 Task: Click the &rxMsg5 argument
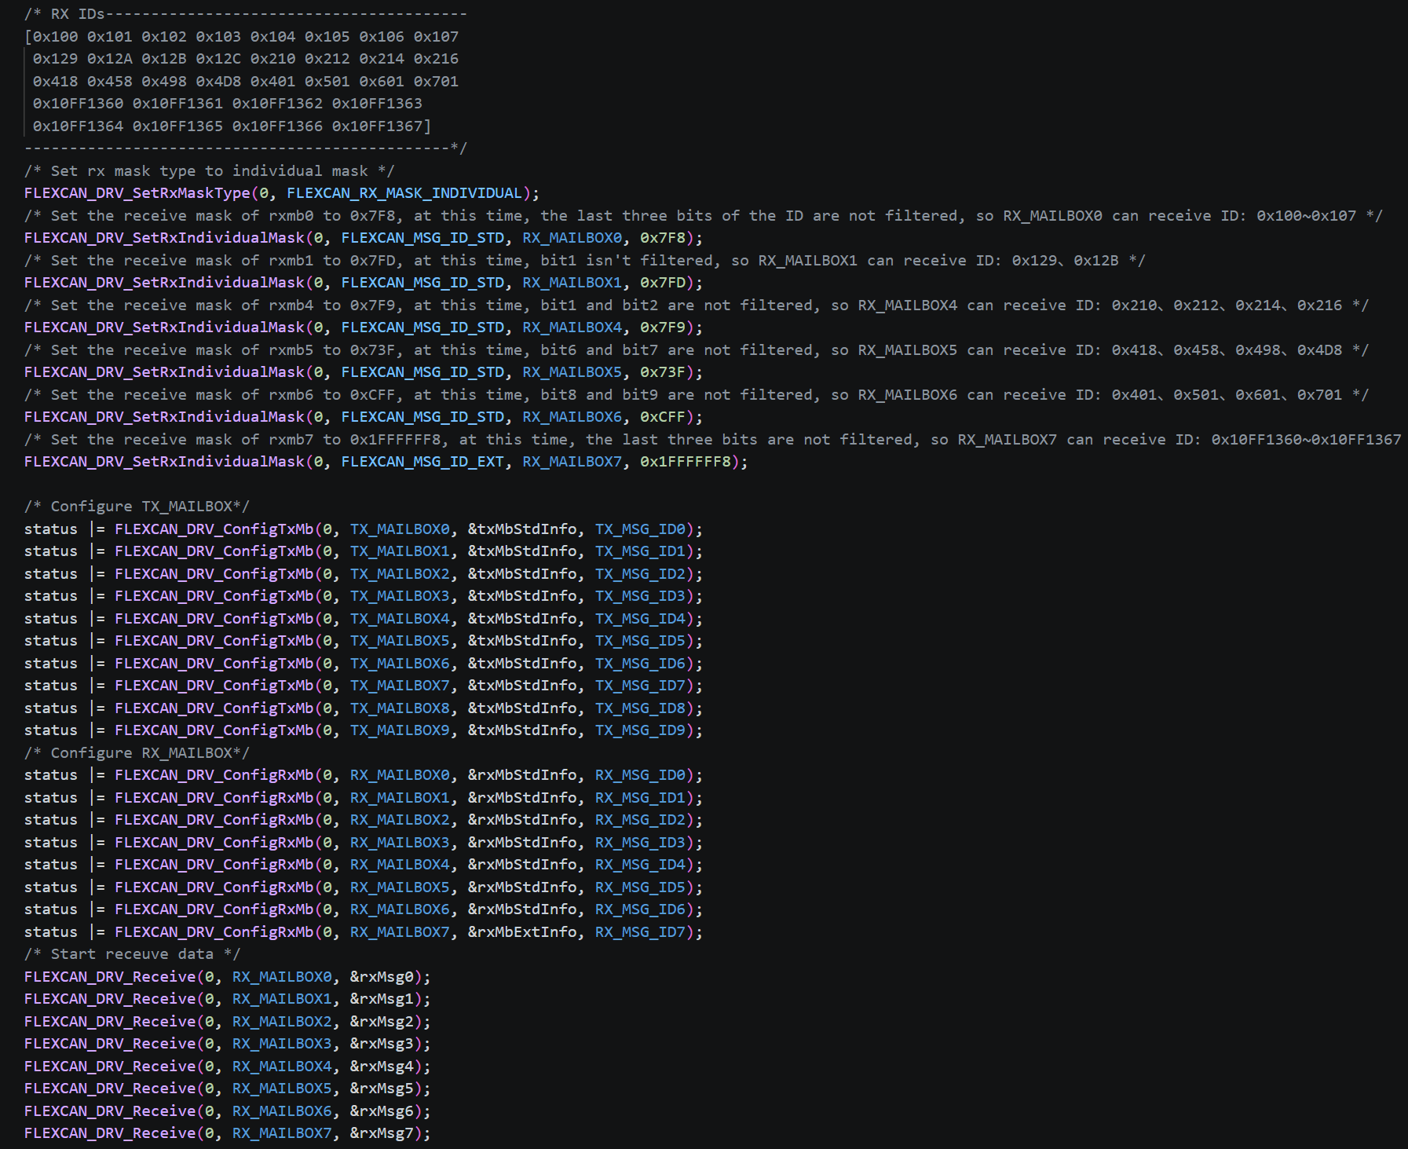point(382,1089)
